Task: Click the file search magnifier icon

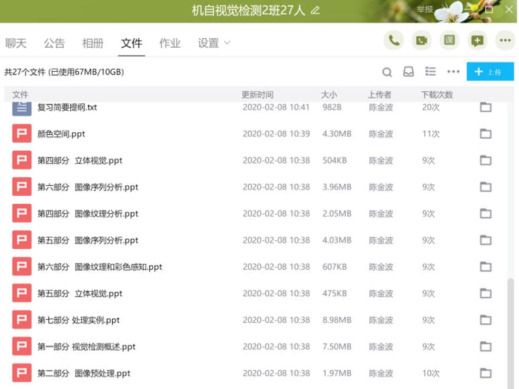Action: 387,72
